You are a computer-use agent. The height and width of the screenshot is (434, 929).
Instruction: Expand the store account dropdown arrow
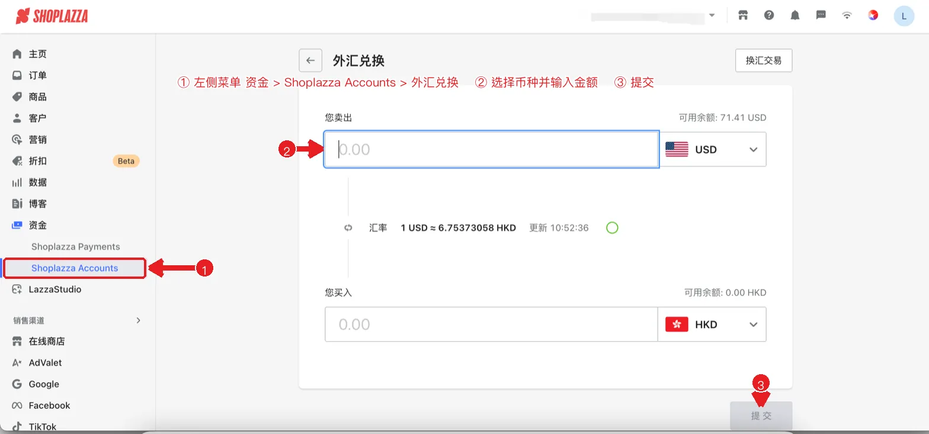point(712,15)
